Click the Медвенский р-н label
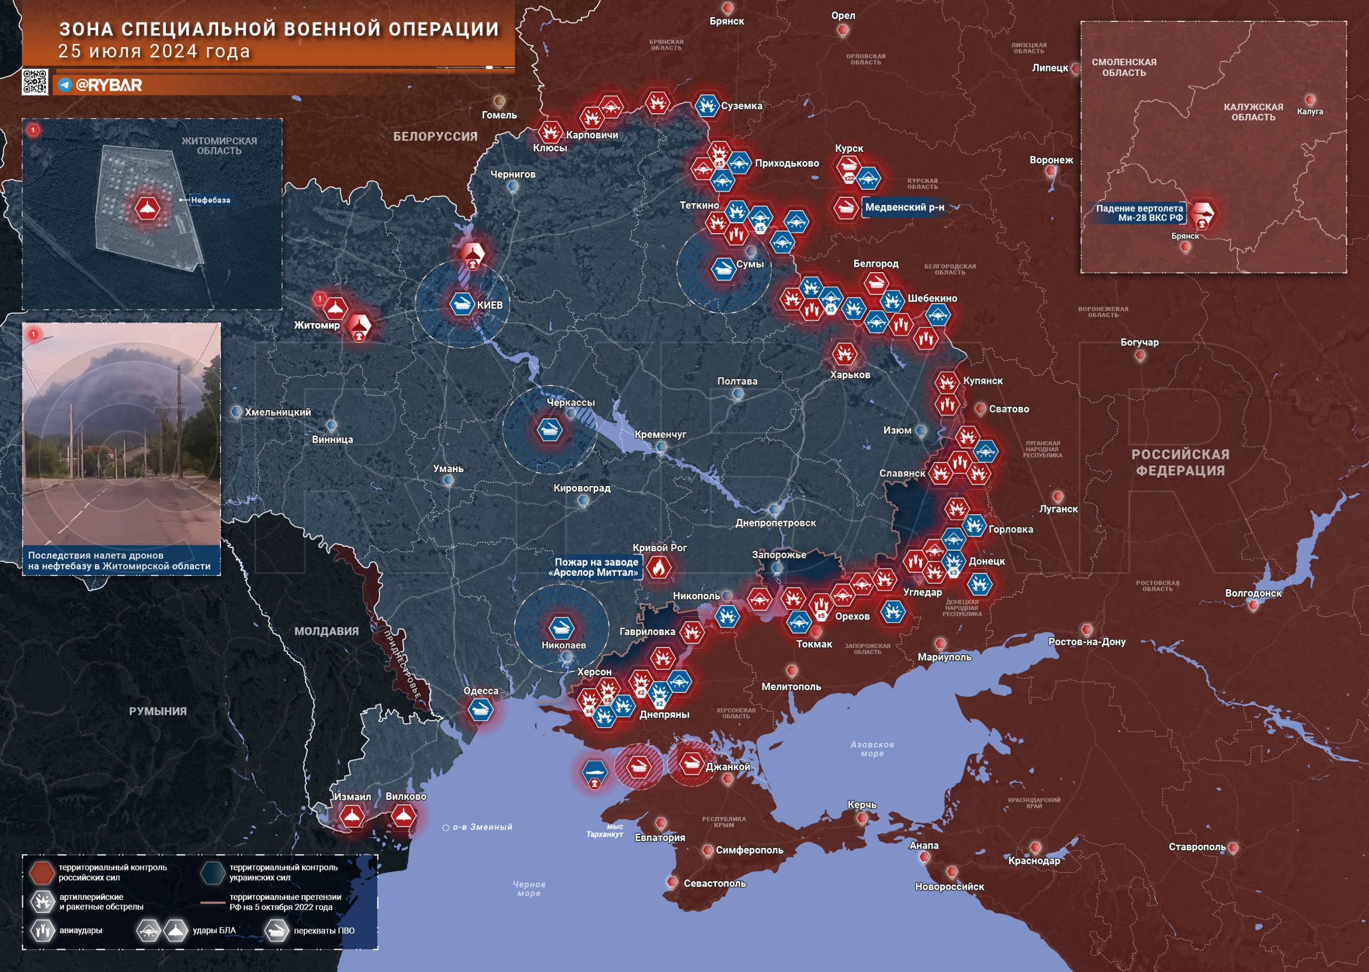1369x972 pixels. (x=904, y=207)
